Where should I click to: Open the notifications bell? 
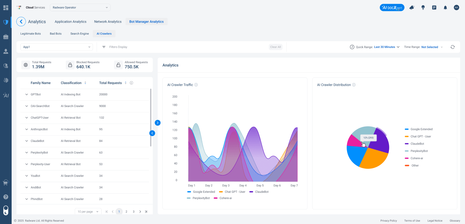click(445, 7)
